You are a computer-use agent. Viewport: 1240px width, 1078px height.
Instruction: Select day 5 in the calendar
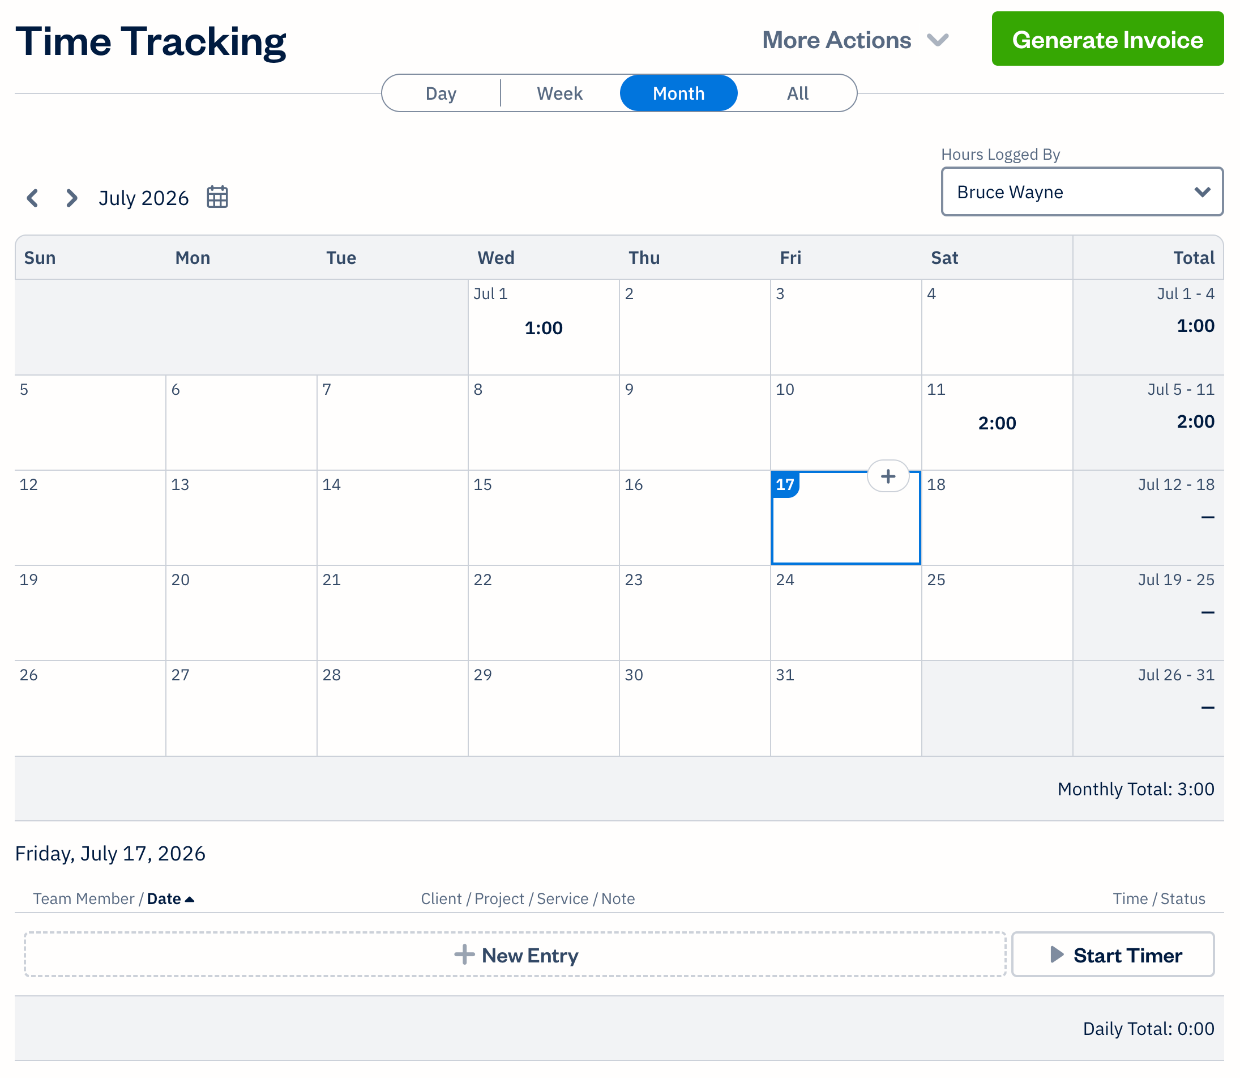tap(90, 423)
